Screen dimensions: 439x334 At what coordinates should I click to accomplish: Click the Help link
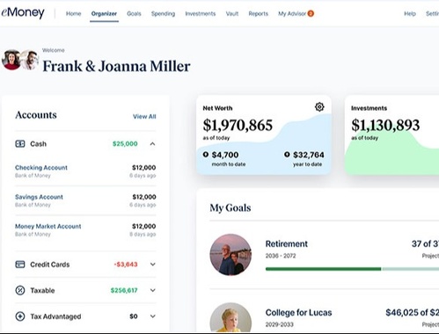coord(410,13)
